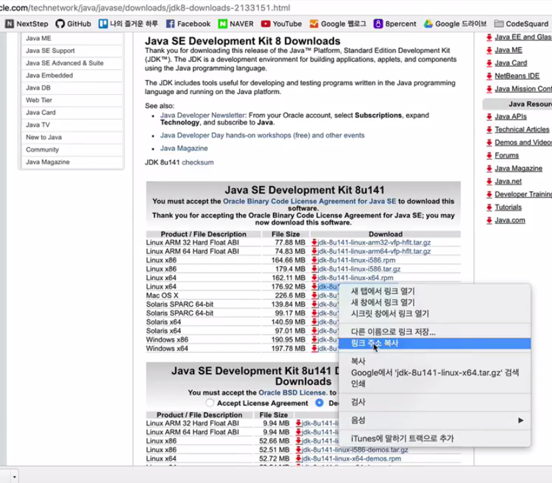Expand the 음성 submenu arrow
The image size is (552, 483).
coord(521,420)
